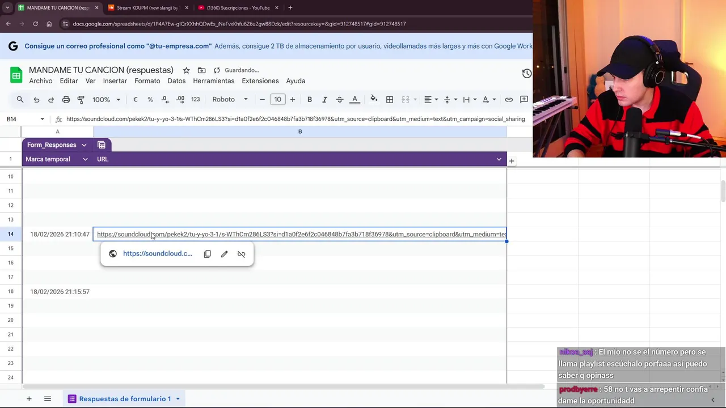726x408 pixels.
Task: Open the soundcloud link in the popup
Action: coord(158,253)
